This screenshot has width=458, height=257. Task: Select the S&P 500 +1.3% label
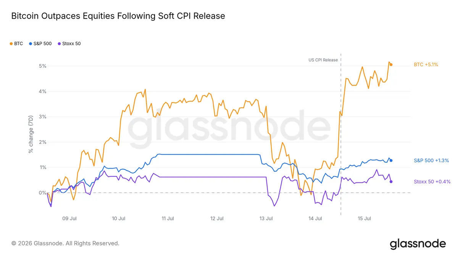(431, 160)
